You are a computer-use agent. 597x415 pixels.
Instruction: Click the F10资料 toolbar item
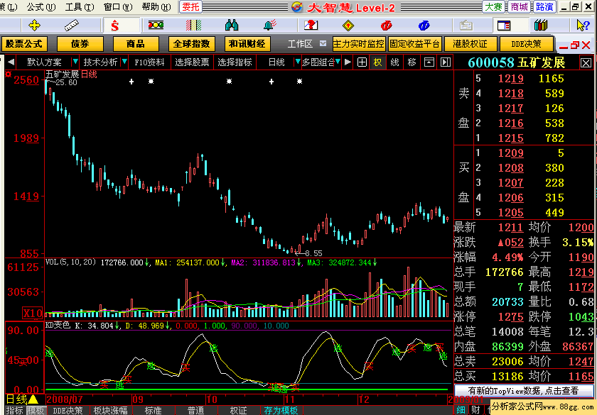tap(149, 62)
